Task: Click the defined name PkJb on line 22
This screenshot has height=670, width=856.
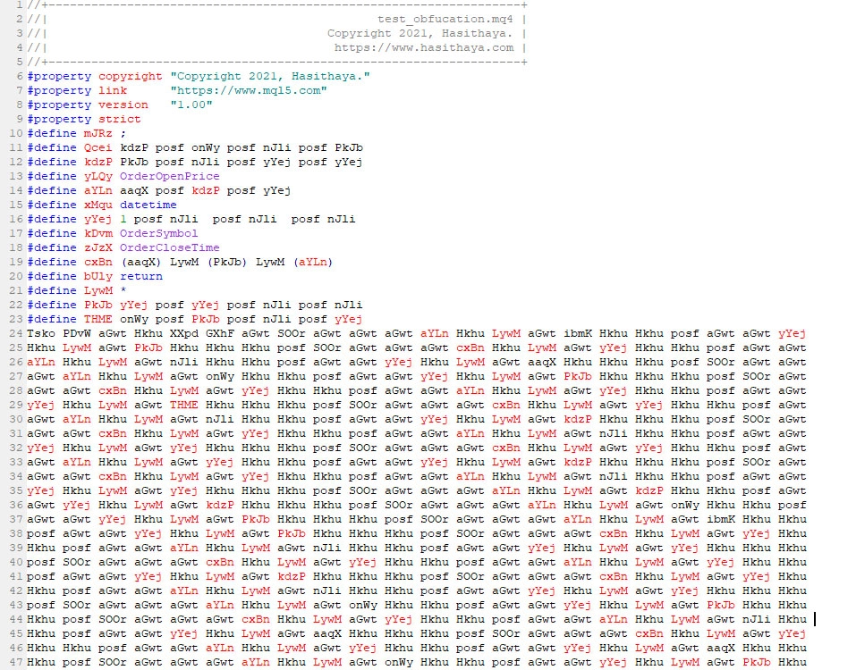Action: (98, 305)
